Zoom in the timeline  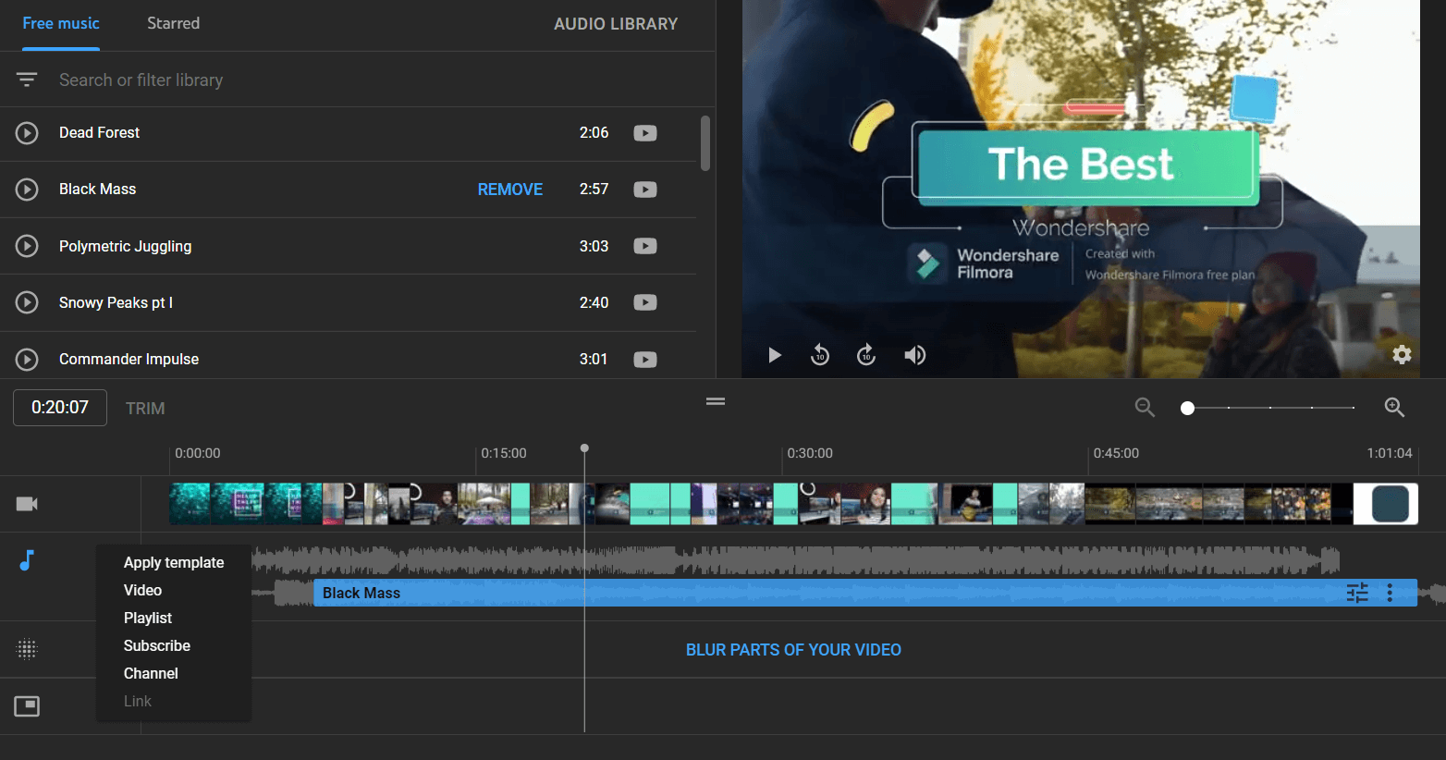click(x=1394, y=408)
